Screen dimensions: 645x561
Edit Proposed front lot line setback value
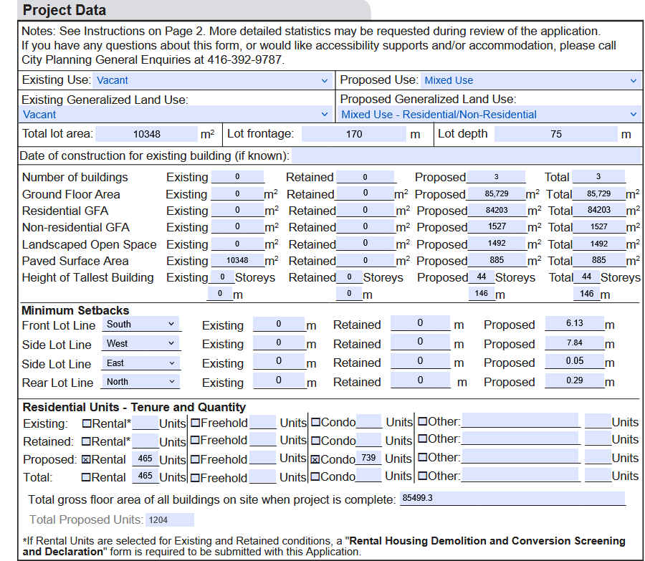tap(574, 324)
